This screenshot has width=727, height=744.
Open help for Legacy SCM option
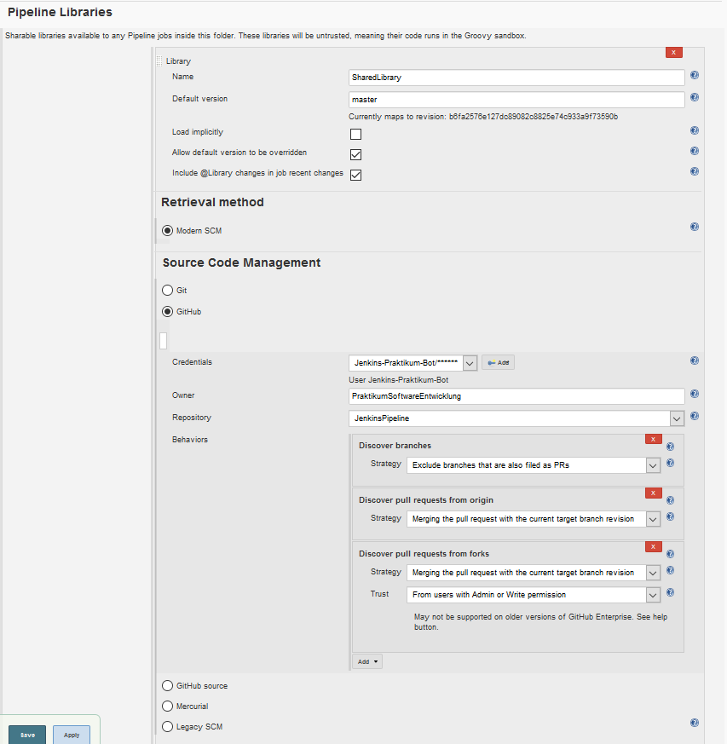(694, 723)
